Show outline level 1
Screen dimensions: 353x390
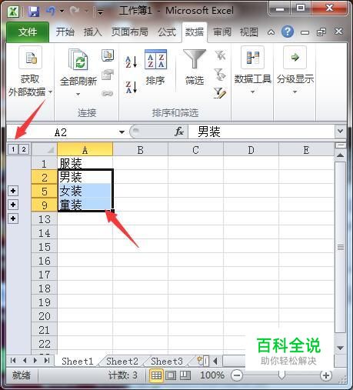(x=13, y=149)
